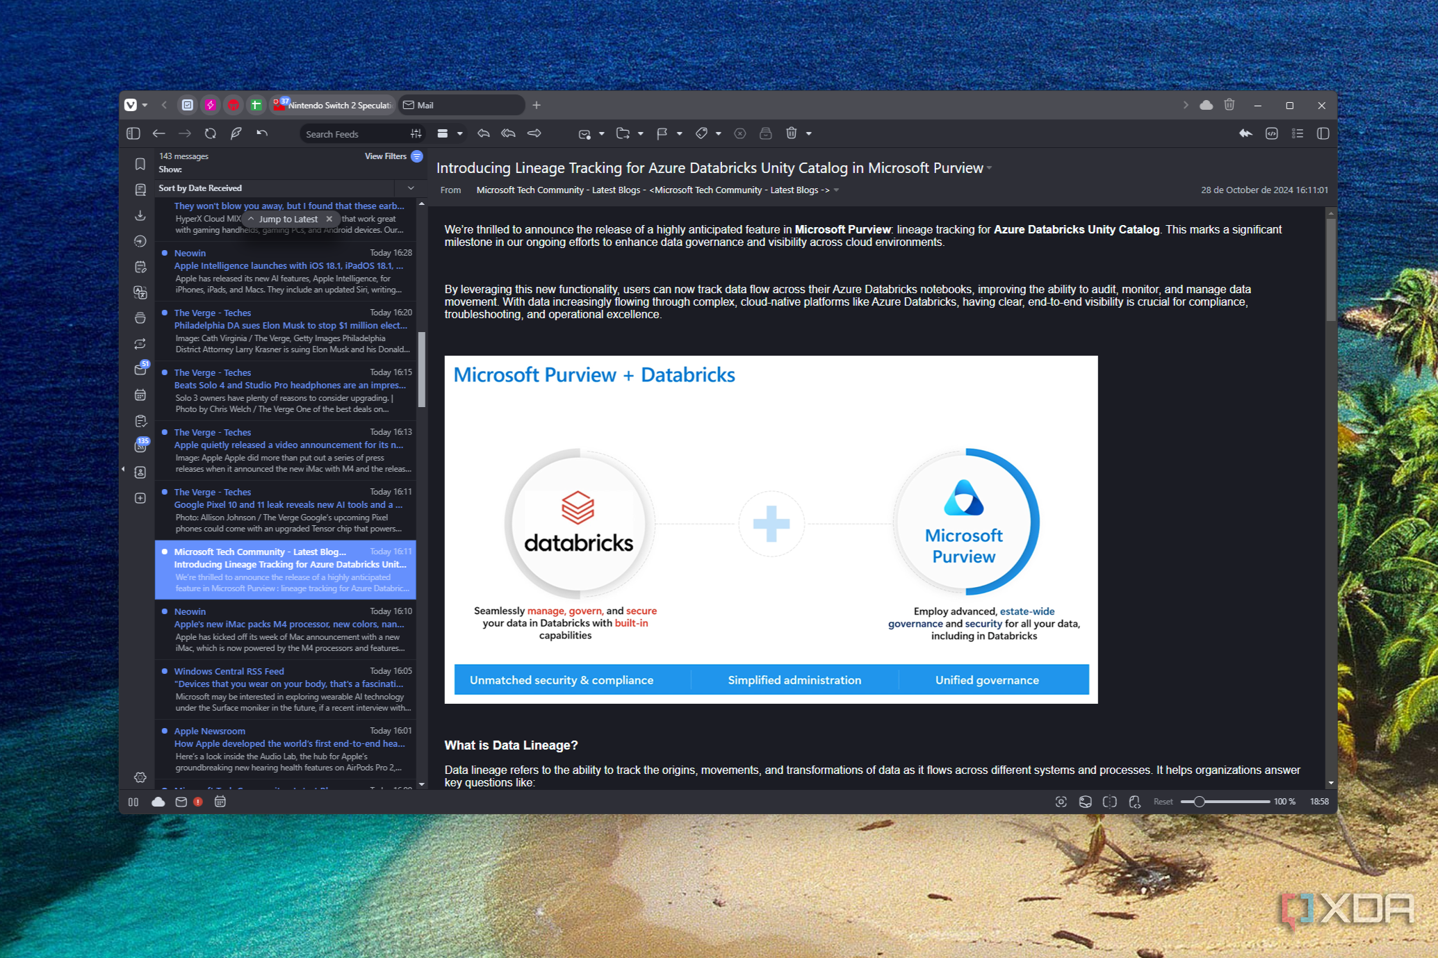Forward the selected message

tap(534, 133)
